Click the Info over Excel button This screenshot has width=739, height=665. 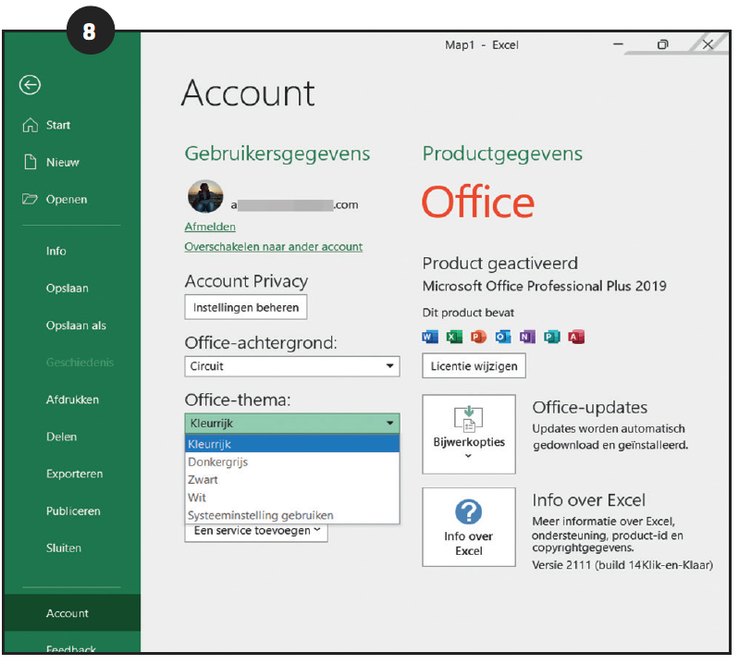click(469, 527)
